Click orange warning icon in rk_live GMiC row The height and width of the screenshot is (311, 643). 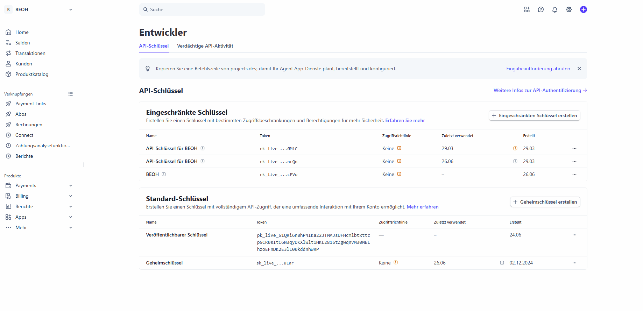pyautogui.click(x=399, y=148)
